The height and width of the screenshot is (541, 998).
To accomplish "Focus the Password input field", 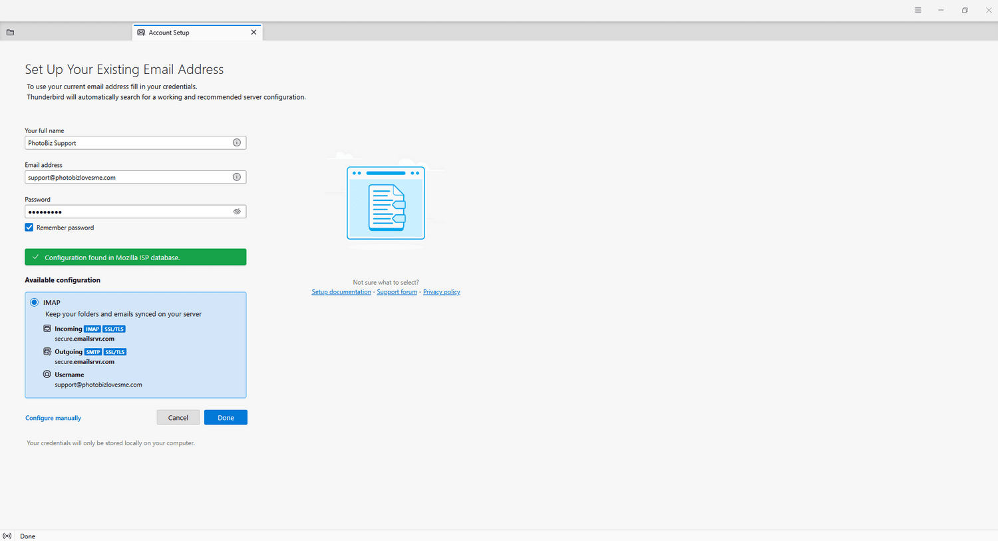I will tap(136, 212).
